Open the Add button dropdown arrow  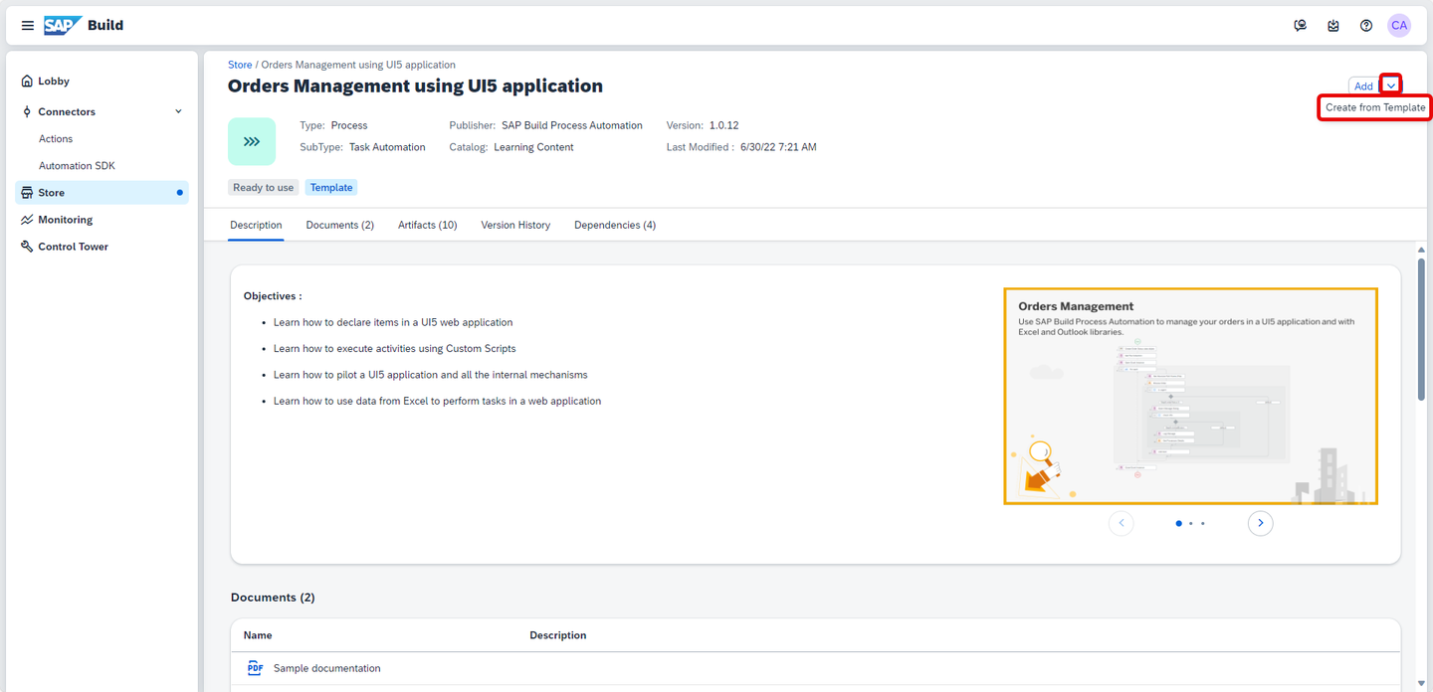point(1391,86)
